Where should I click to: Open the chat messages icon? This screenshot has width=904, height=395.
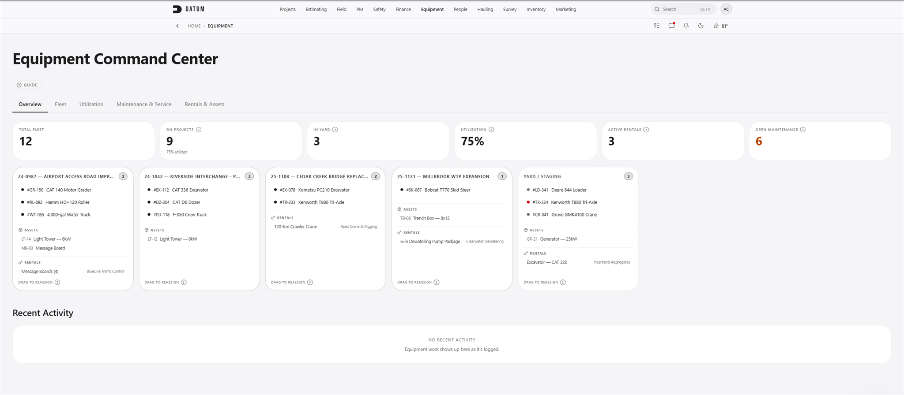coord(671,26)
